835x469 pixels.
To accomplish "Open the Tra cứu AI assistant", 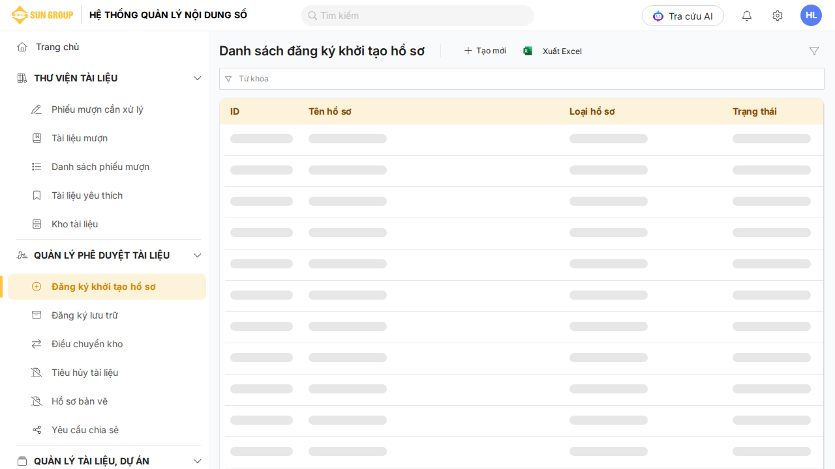I will pyautogui.click(x=682, y=16).
